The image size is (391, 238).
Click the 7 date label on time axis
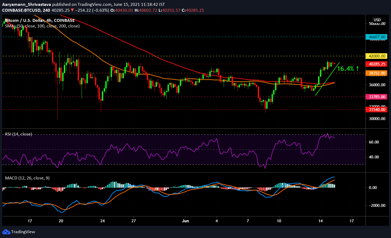(x=248, y=221)
